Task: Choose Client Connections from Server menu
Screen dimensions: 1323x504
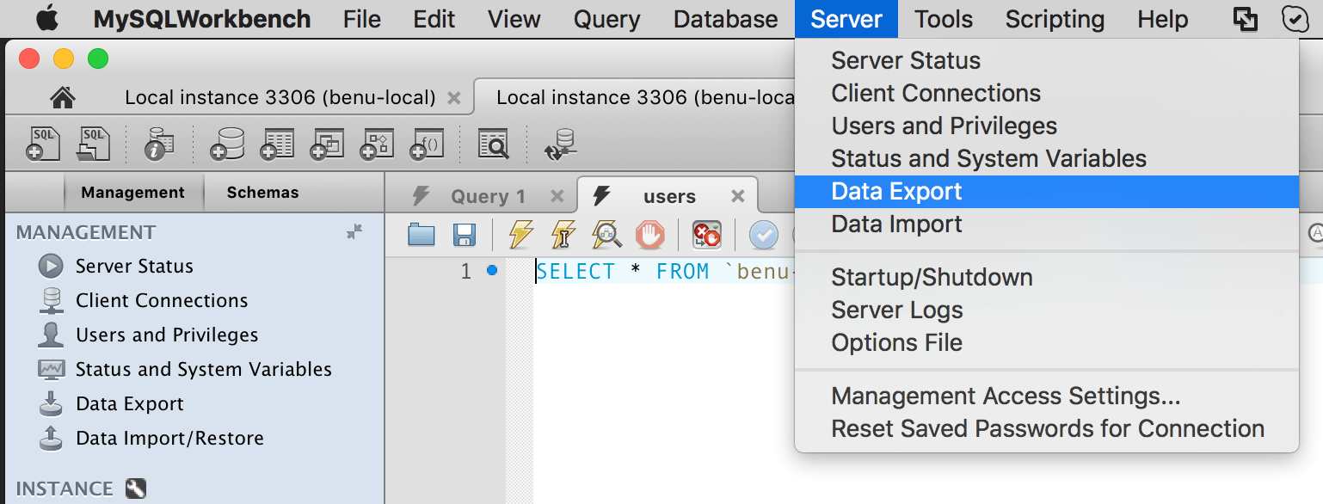Action: click(1046, 93)
